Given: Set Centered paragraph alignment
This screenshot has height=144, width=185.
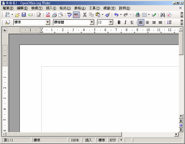Looking at the screenshot, I should click(147, 22).
